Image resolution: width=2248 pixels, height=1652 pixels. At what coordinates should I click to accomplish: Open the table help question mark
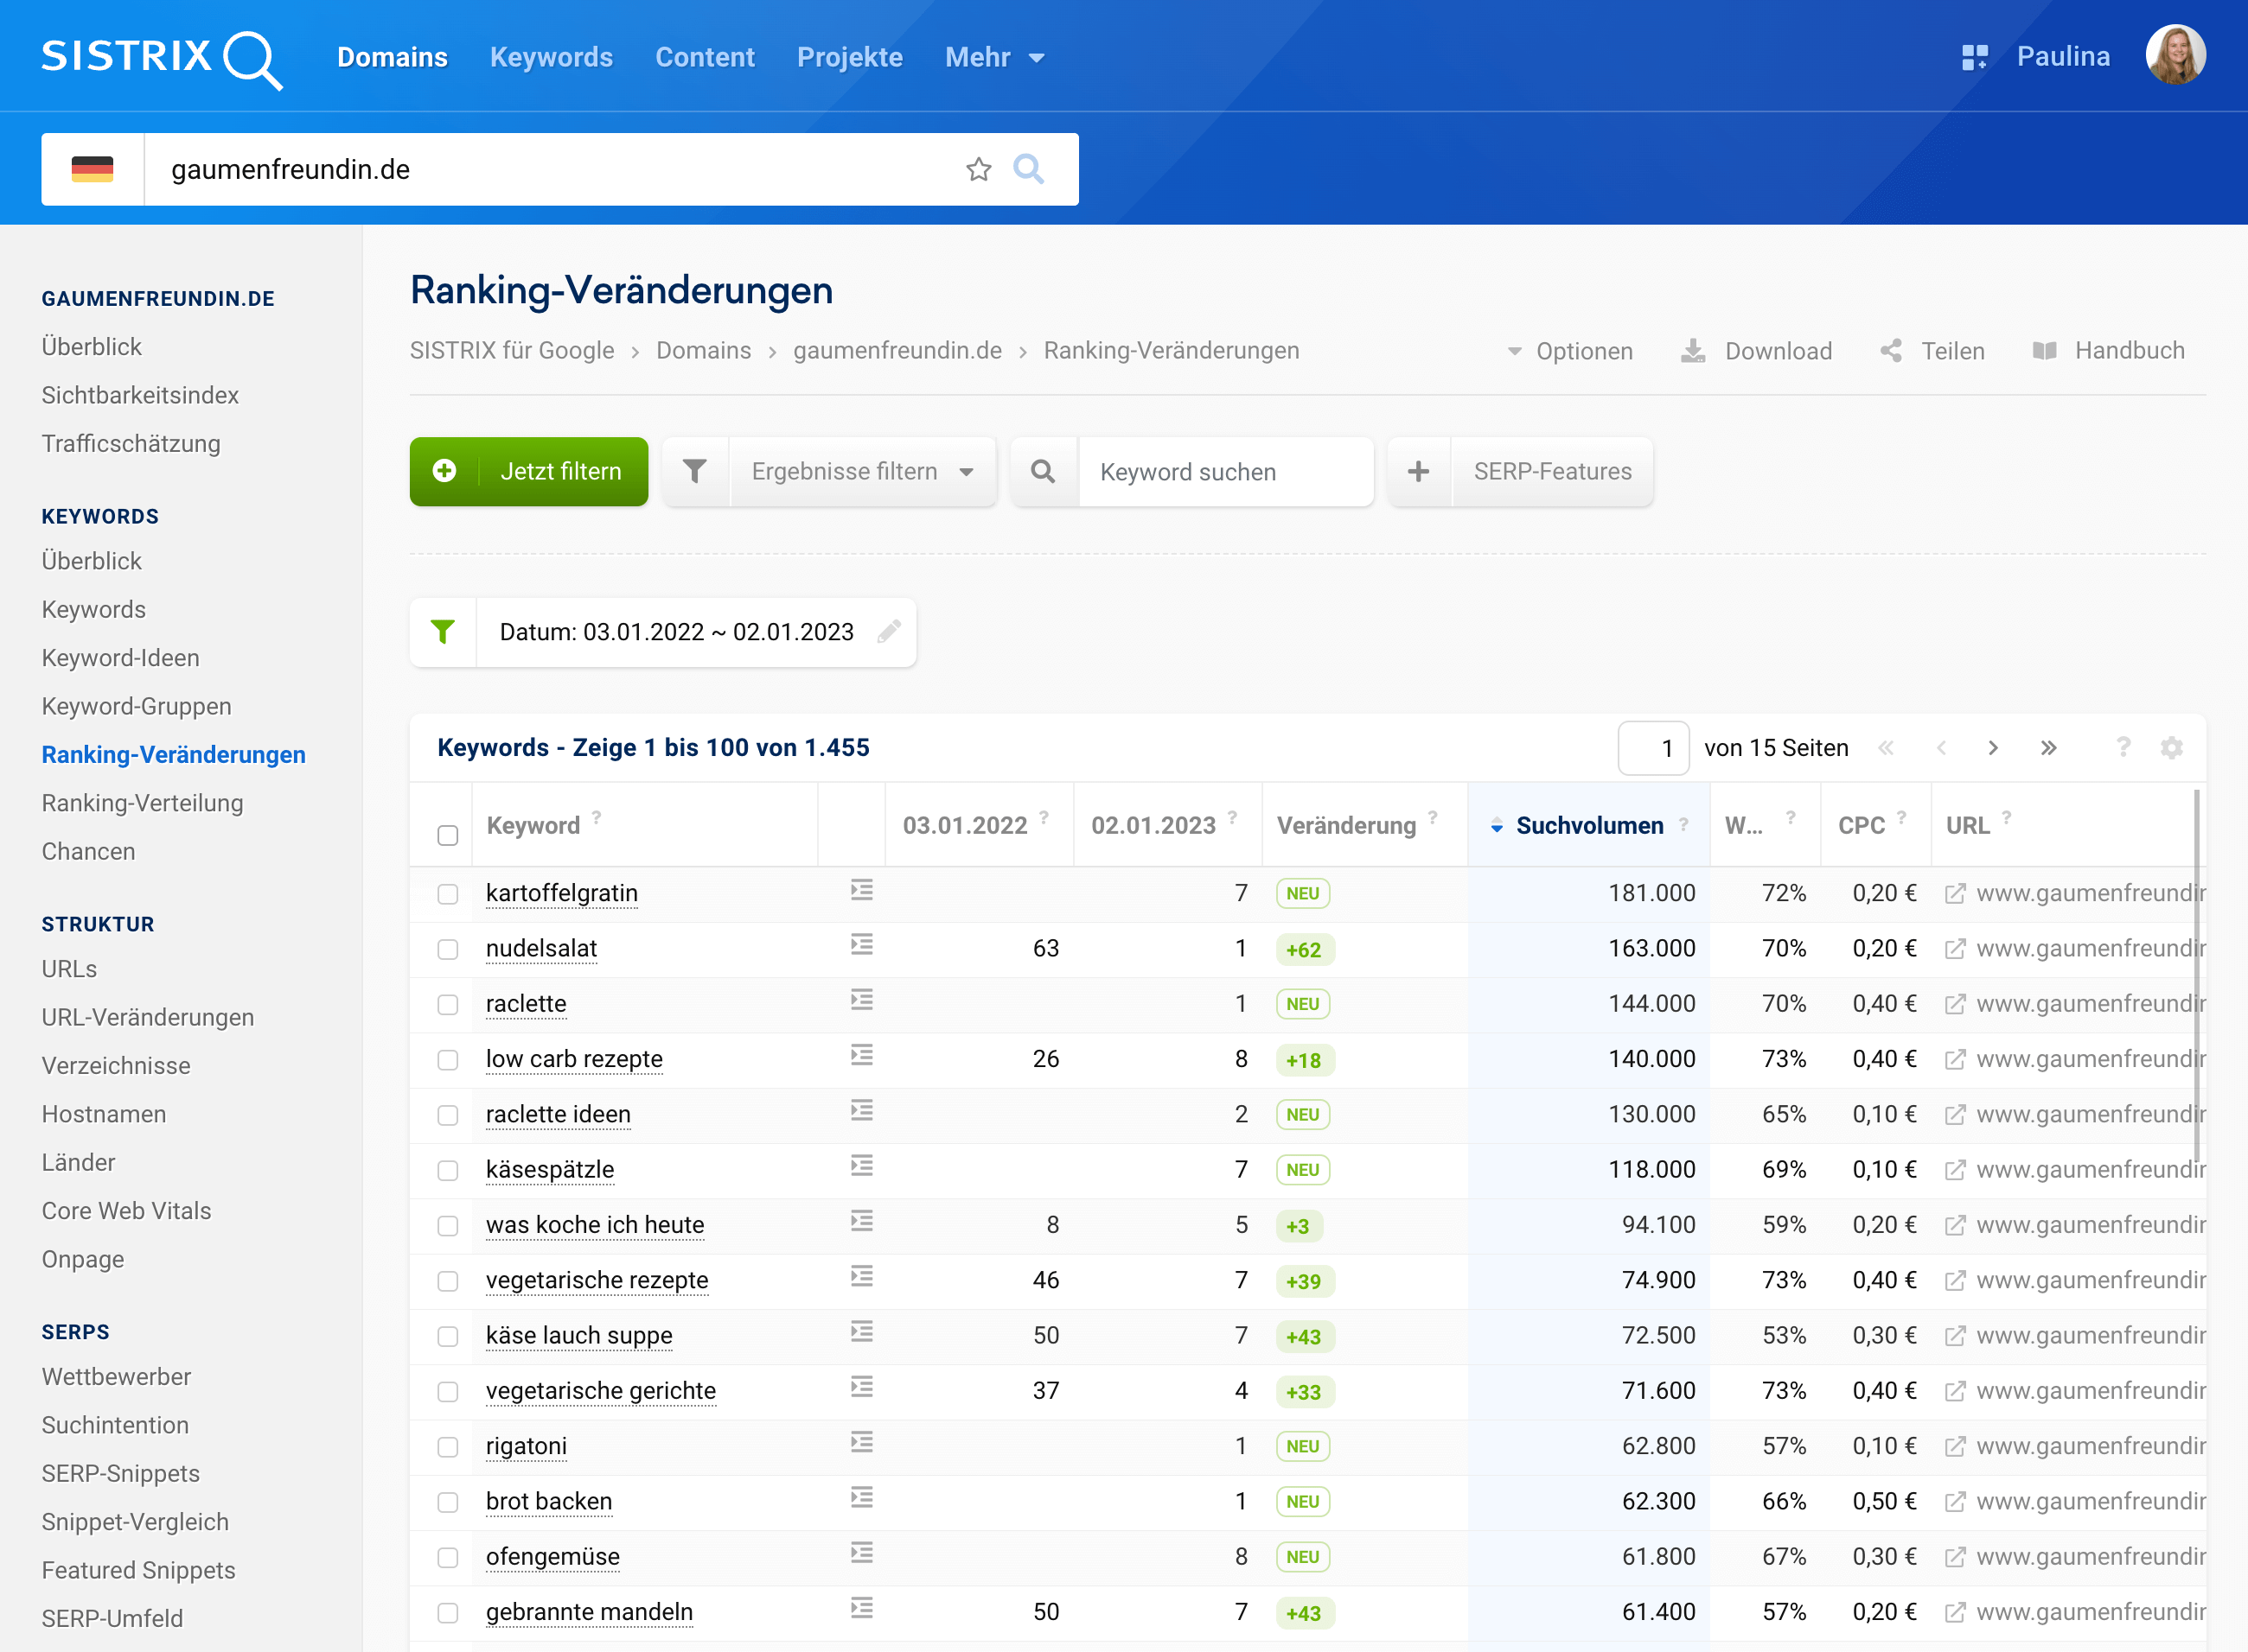click(x=2123, y=748)
